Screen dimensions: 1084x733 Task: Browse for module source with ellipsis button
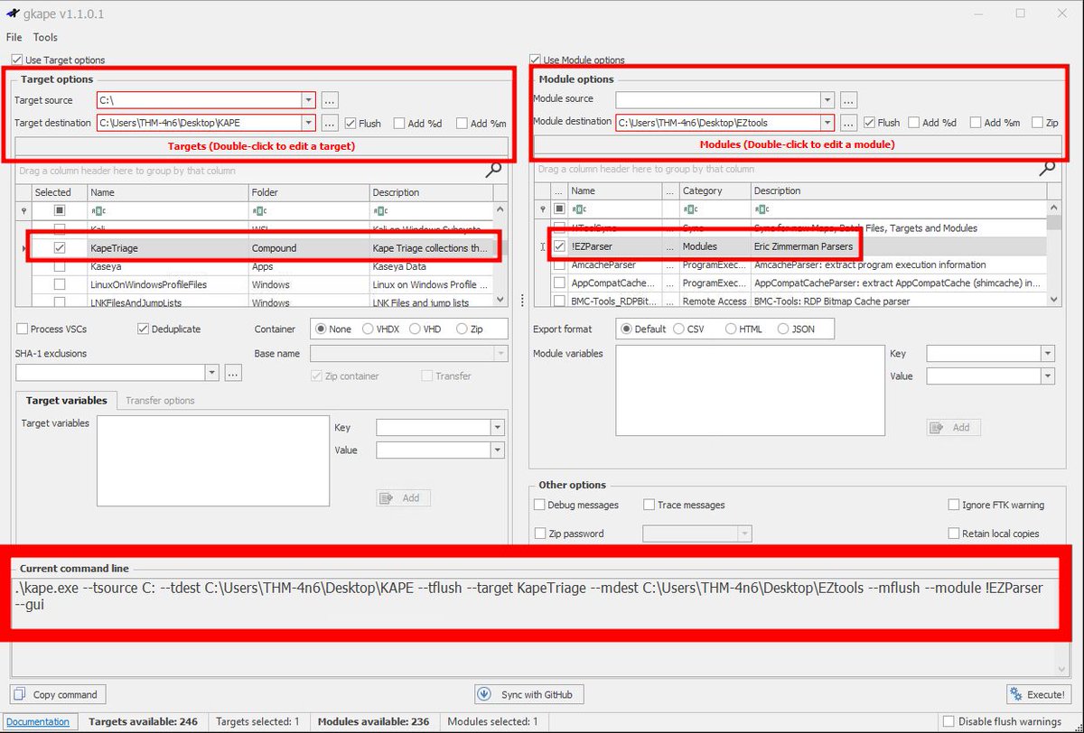[848, 99]
